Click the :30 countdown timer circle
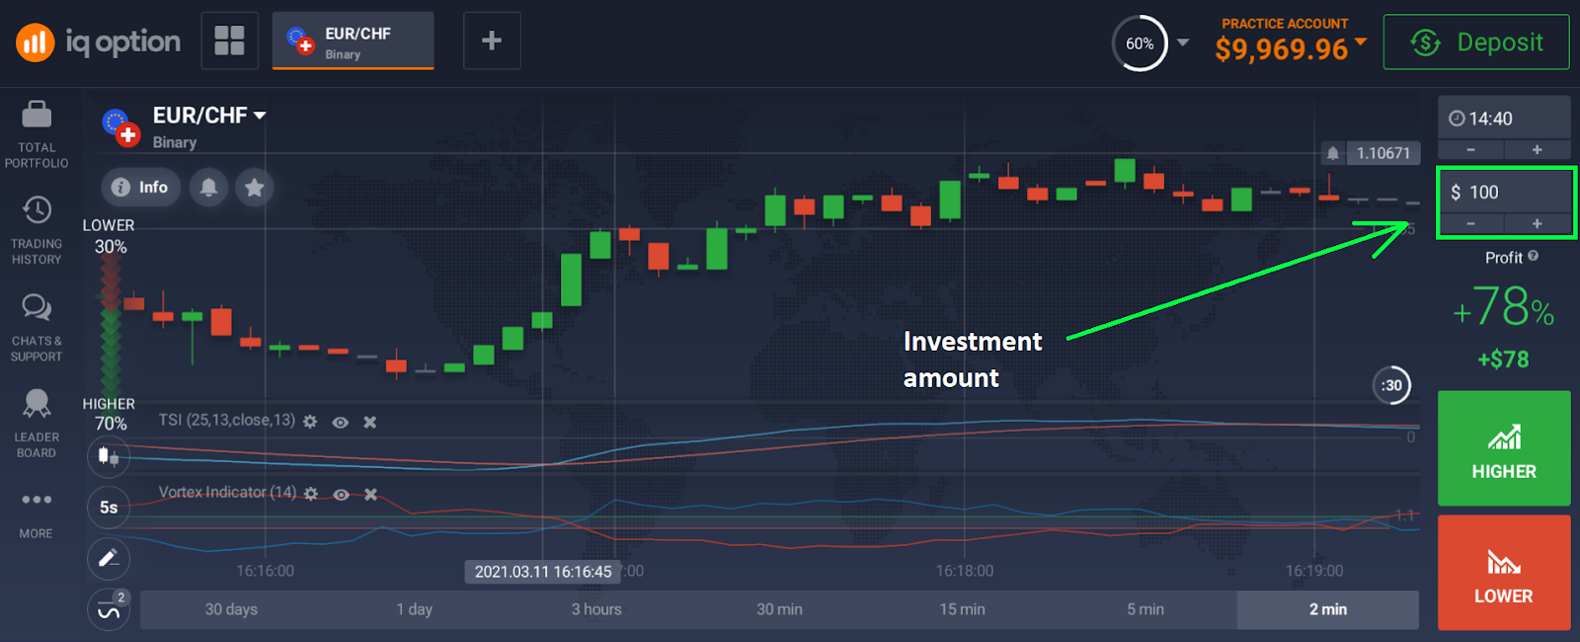1580x642 pixels. click(1391, 385)
